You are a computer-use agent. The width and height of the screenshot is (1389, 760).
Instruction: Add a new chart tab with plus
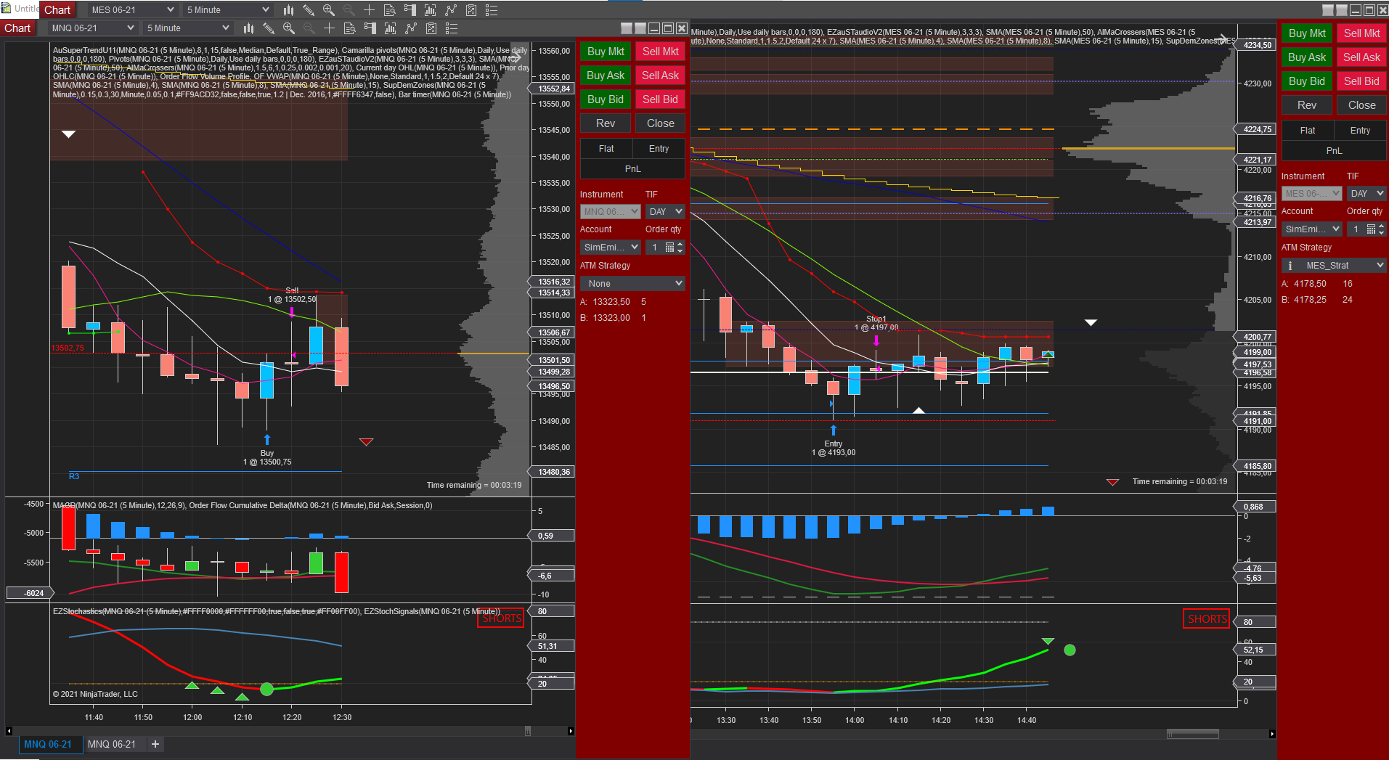tap(155, 744)
